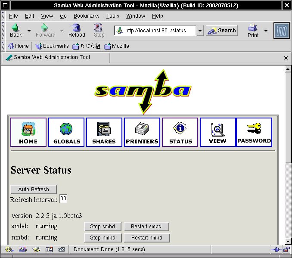Click the Navigator icon in status bar

click(9, 249)
